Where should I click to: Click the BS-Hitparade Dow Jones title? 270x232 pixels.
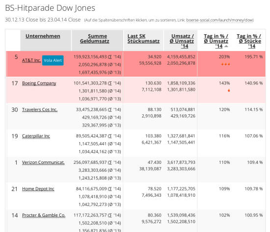50,8
